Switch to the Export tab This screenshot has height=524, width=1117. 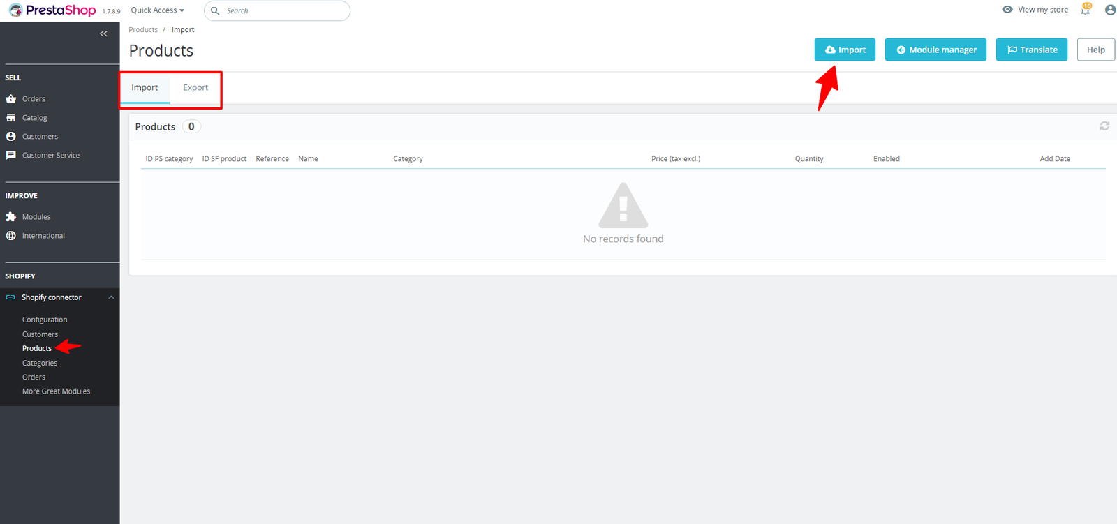[195, 88]
